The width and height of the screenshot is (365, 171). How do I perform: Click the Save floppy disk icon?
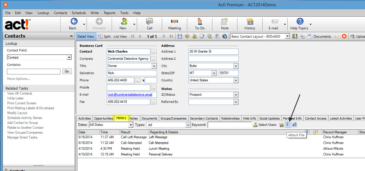(x=180, y=36)
